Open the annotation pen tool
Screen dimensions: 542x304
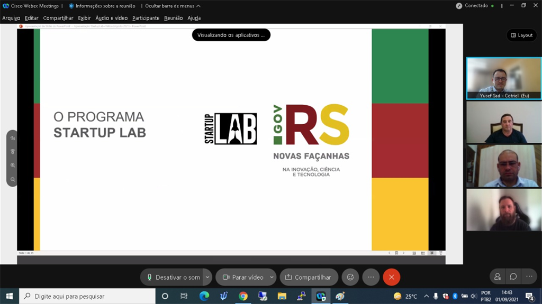click(13, 138)
